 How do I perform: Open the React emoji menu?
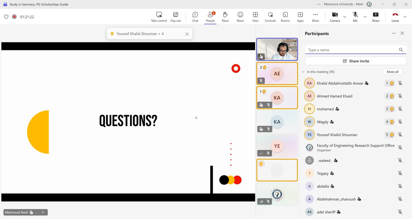coord(240,17)
